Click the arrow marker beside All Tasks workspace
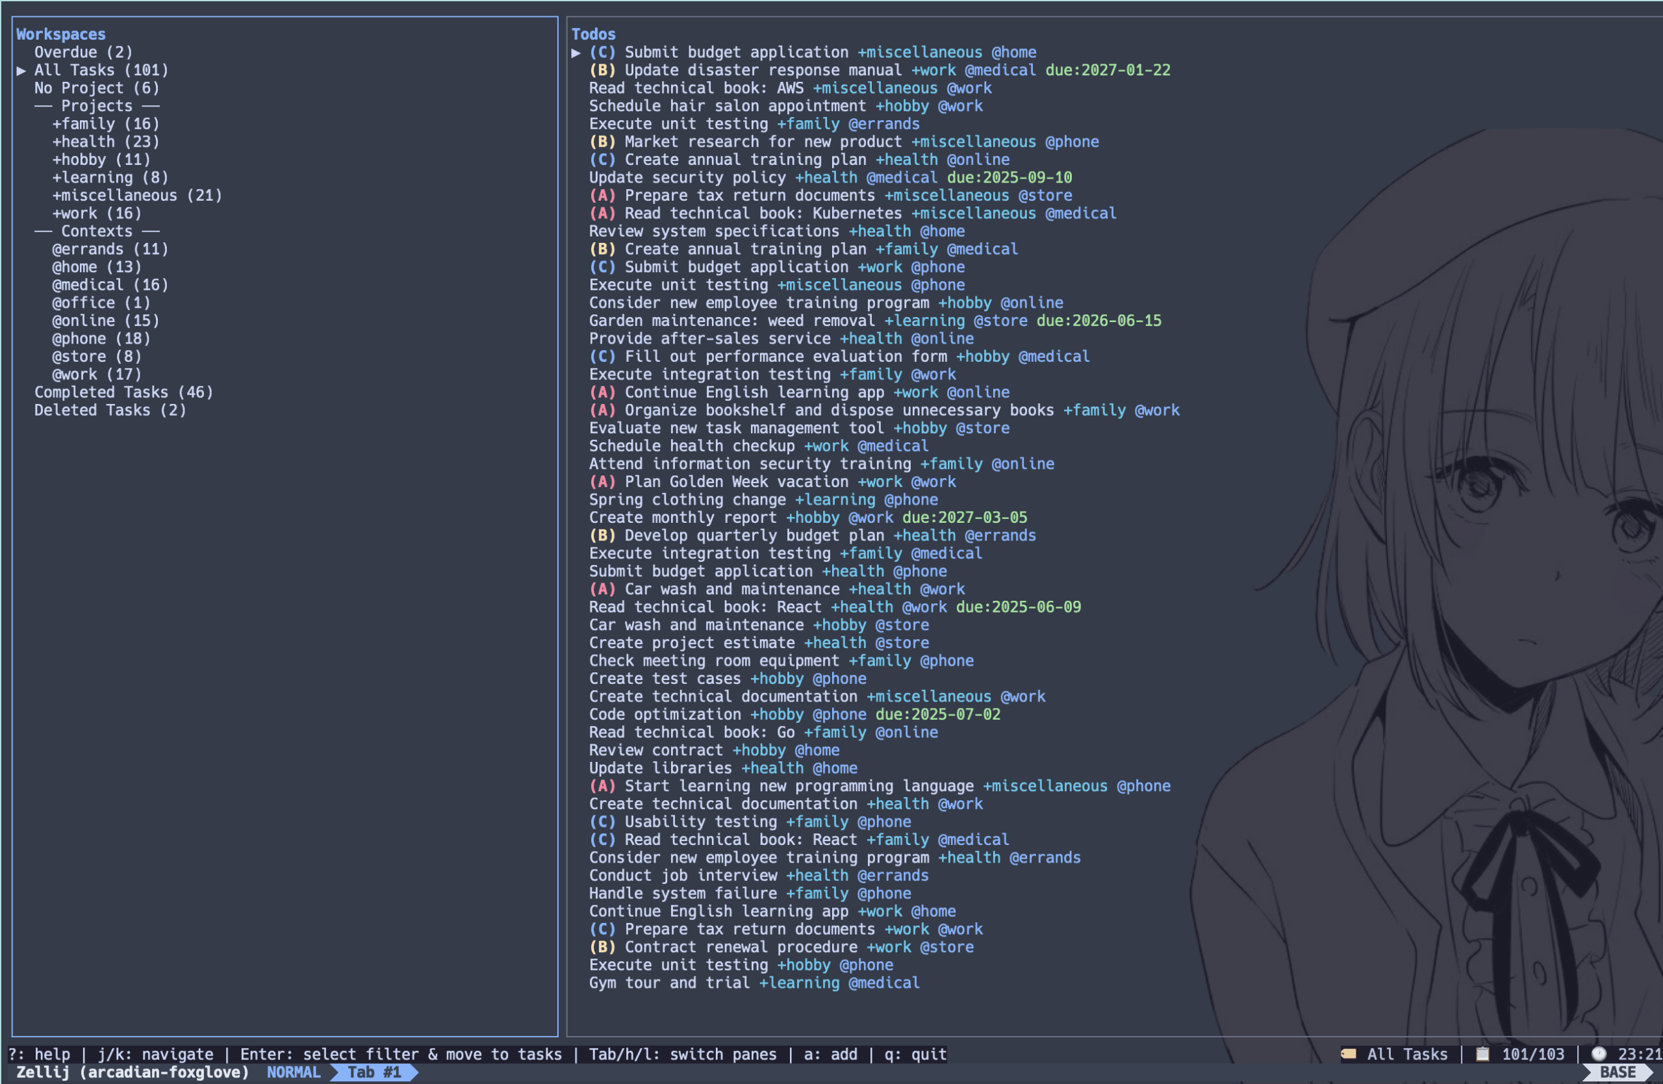 pos(21,71)
